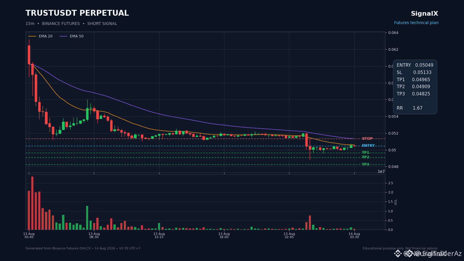Click the VOL axis label
The width and height of the screenshot is (464, 261).
click(x=396, y=202)
